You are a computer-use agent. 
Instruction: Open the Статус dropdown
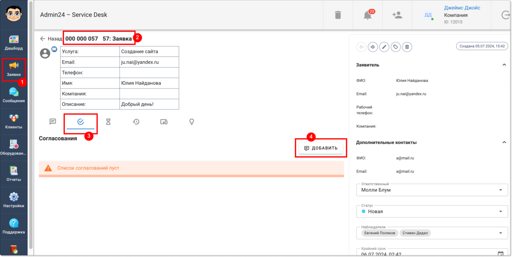pyautogui.click(x=432, y=211)
